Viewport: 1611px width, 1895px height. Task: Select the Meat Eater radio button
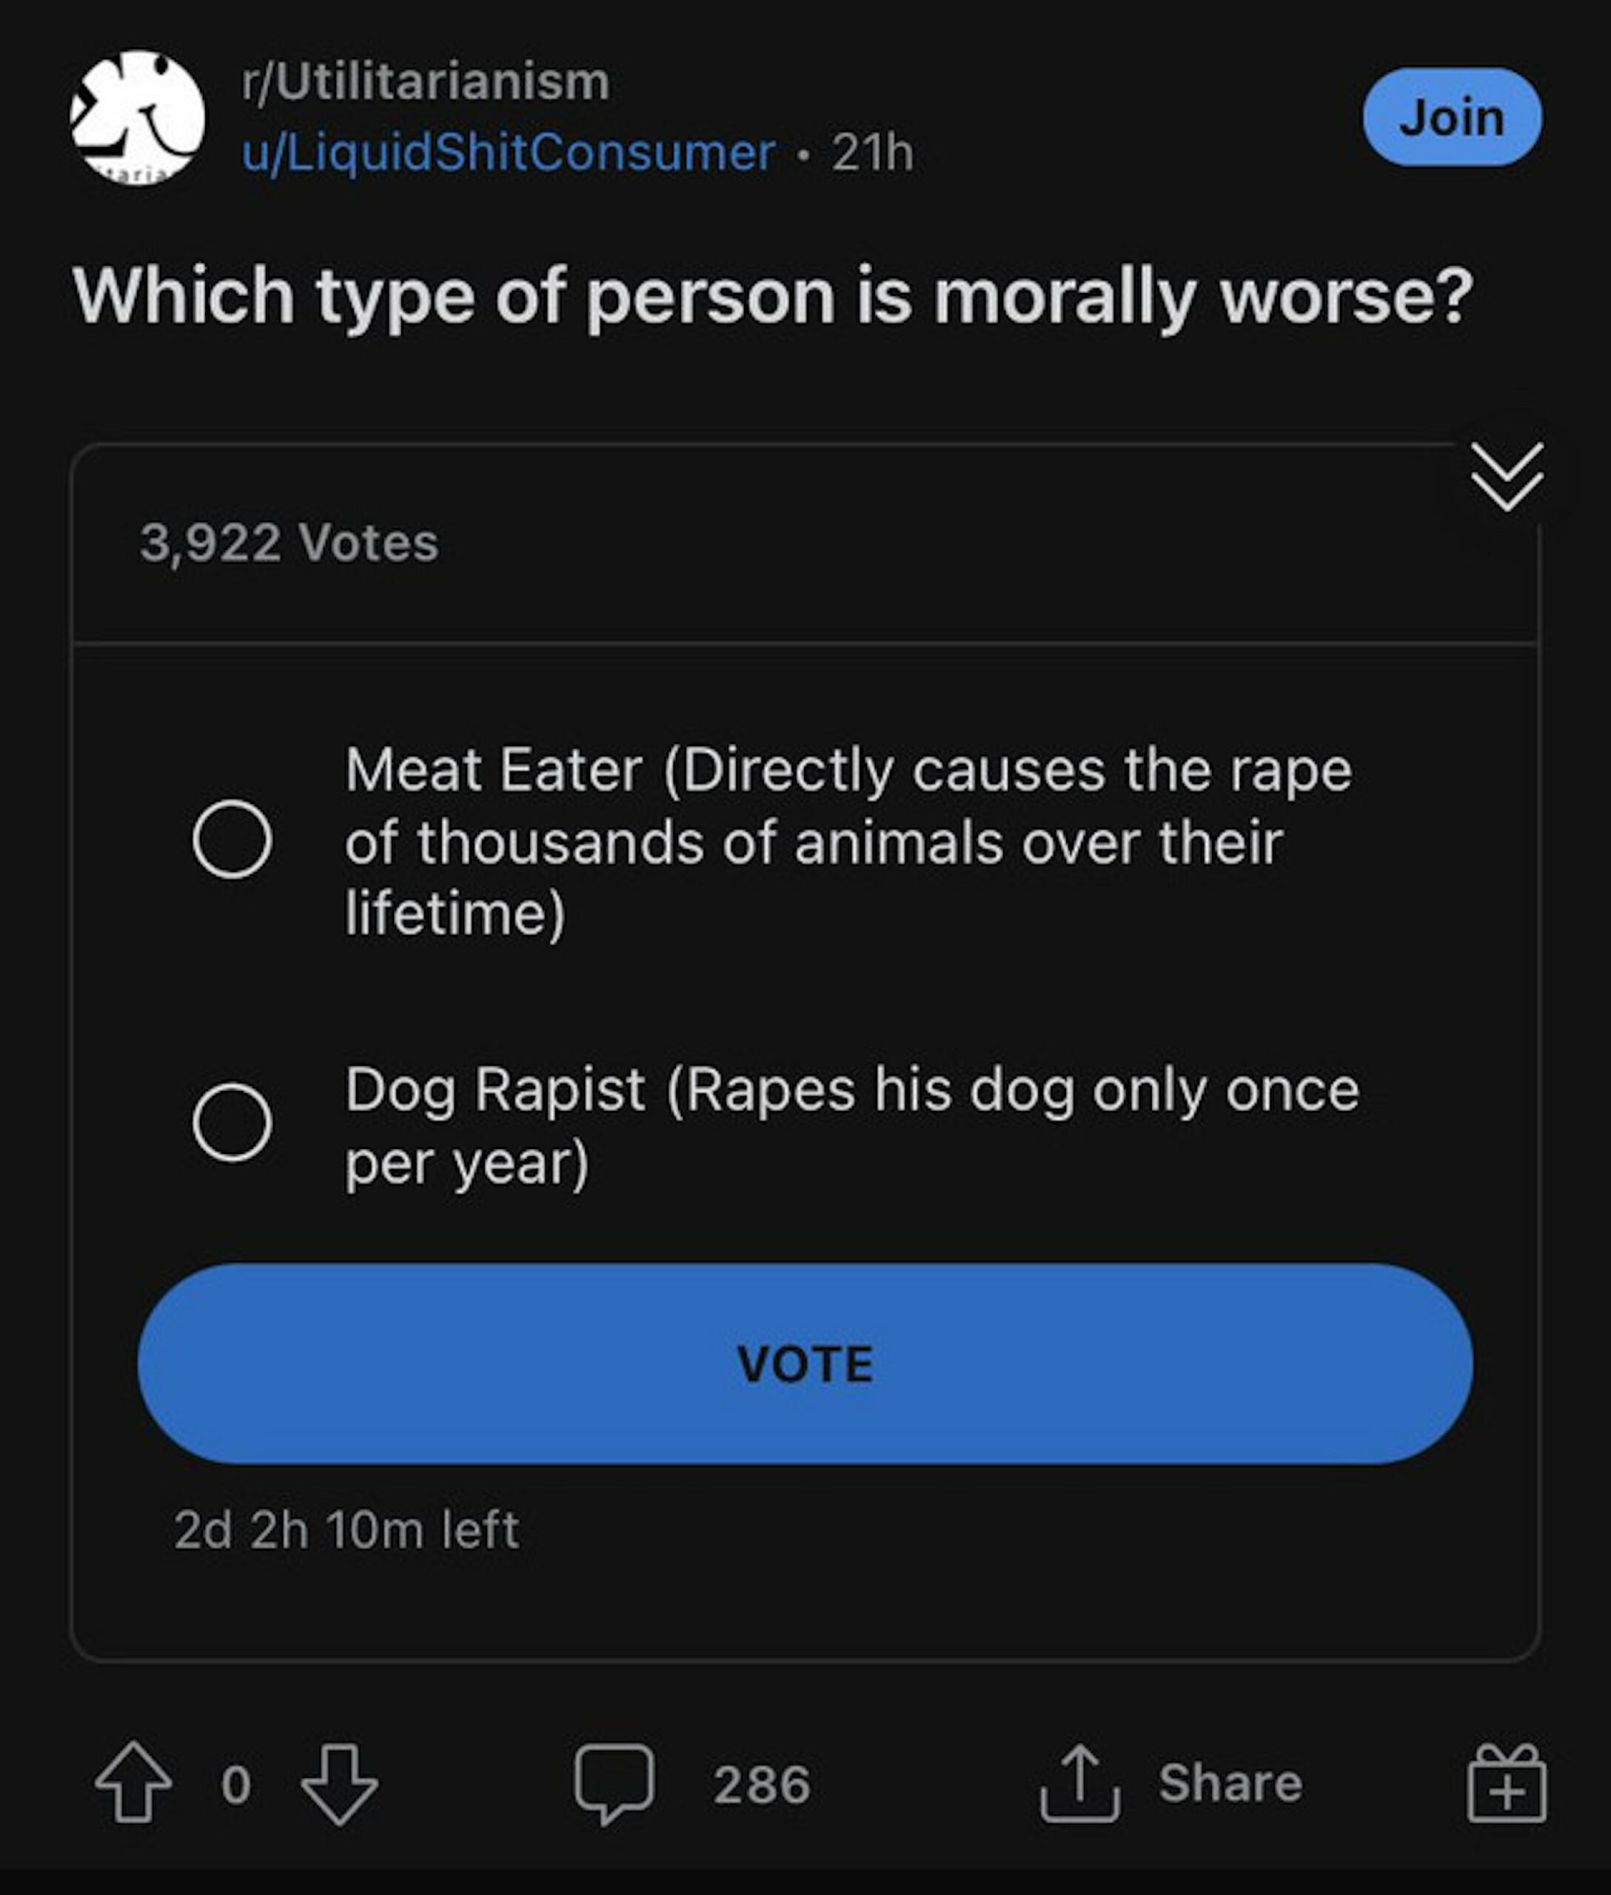[x=232, y=839]
